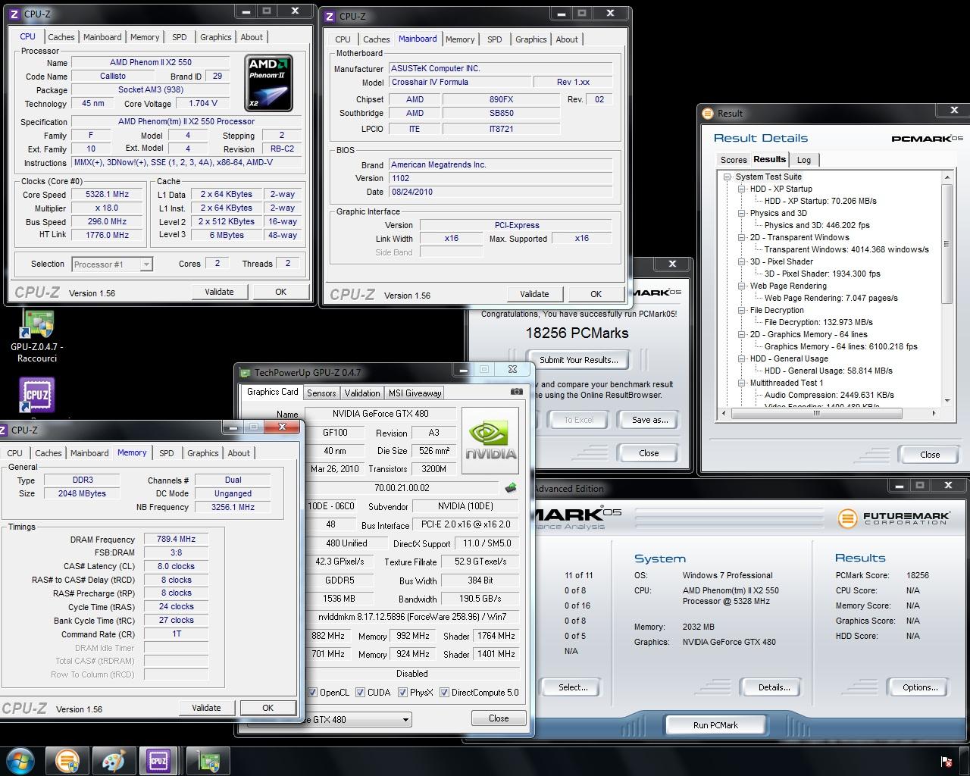
Task: Click the NVIDIA logo in GPU-Z
Action: [x=490, y=440]
